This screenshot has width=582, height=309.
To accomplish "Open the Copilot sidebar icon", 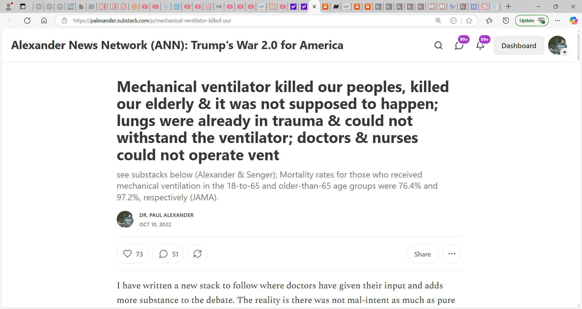I will tap(574, 21).
